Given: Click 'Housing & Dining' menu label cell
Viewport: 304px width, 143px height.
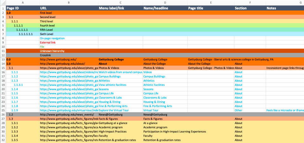Looking at the screenshot, I should (x=121, y=102).
